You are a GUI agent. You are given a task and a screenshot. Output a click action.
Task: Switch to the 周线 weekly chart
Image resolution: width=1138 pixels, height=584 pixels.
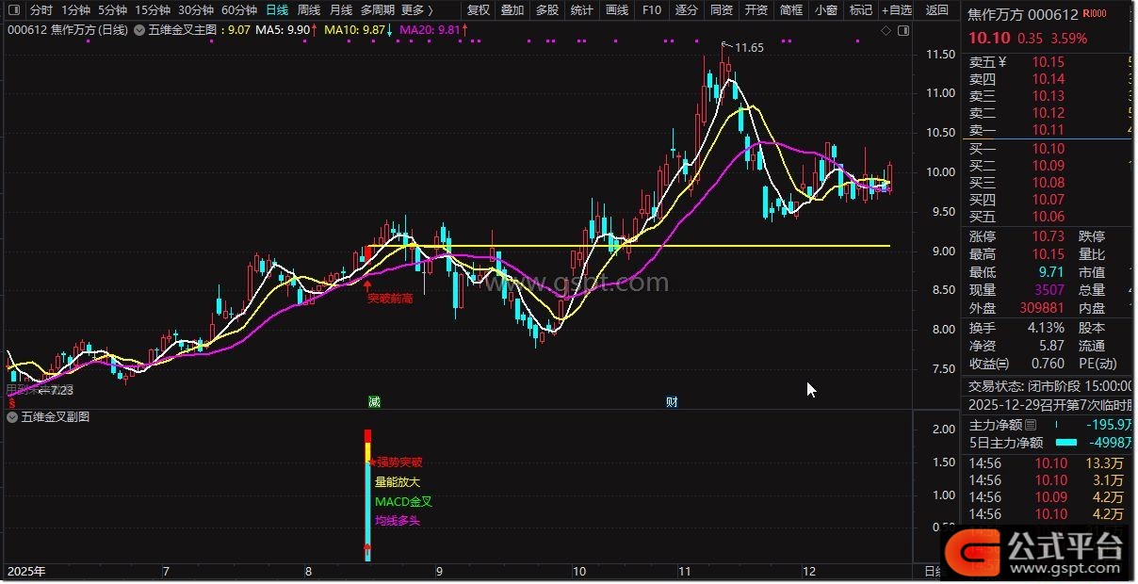[x=308, y=10]
